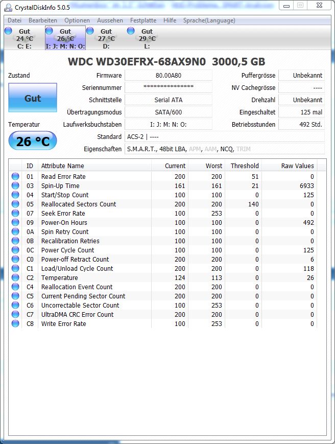Open the Optionen menu
Image resolution: width=335 pixels, height=444 pixels.
(77, 20)
